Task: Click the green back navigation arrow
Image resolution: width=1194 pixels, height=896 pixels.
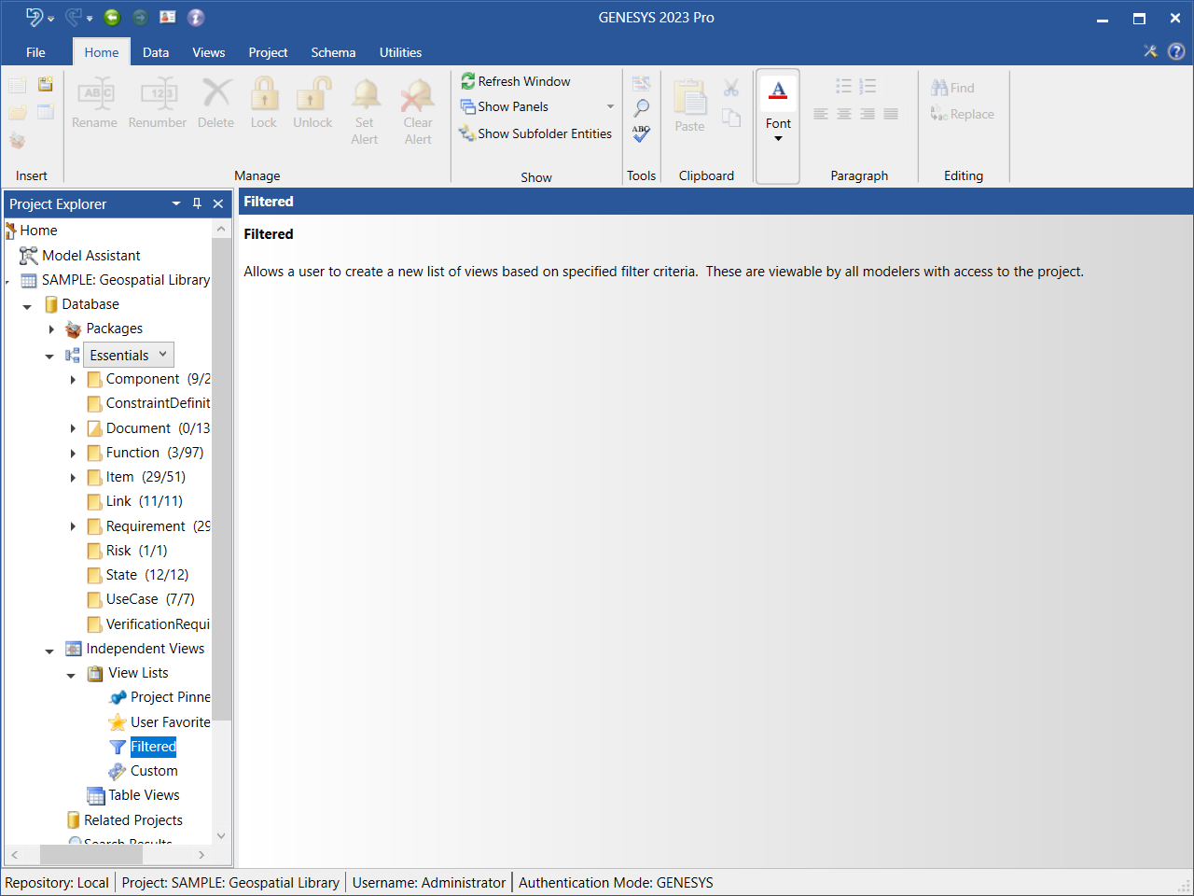Action: point(112,17)
